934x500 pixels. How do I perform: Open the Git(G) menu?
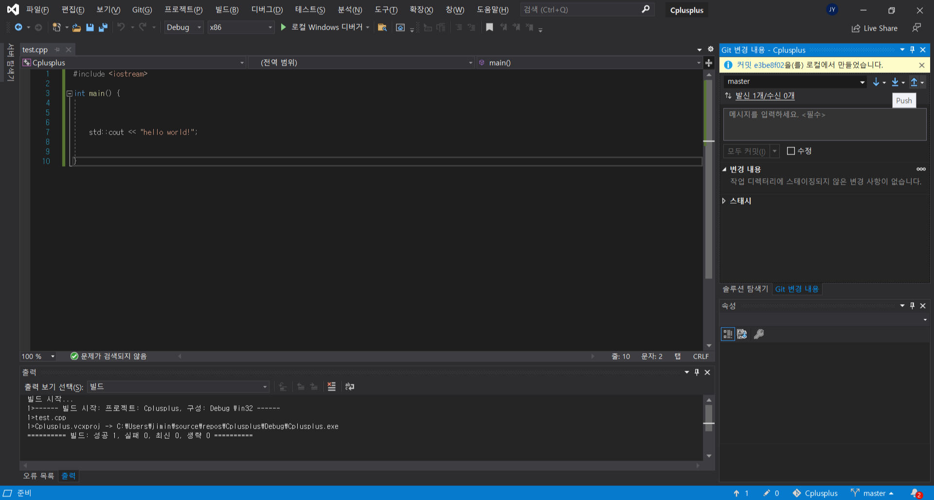pos(142,10)
